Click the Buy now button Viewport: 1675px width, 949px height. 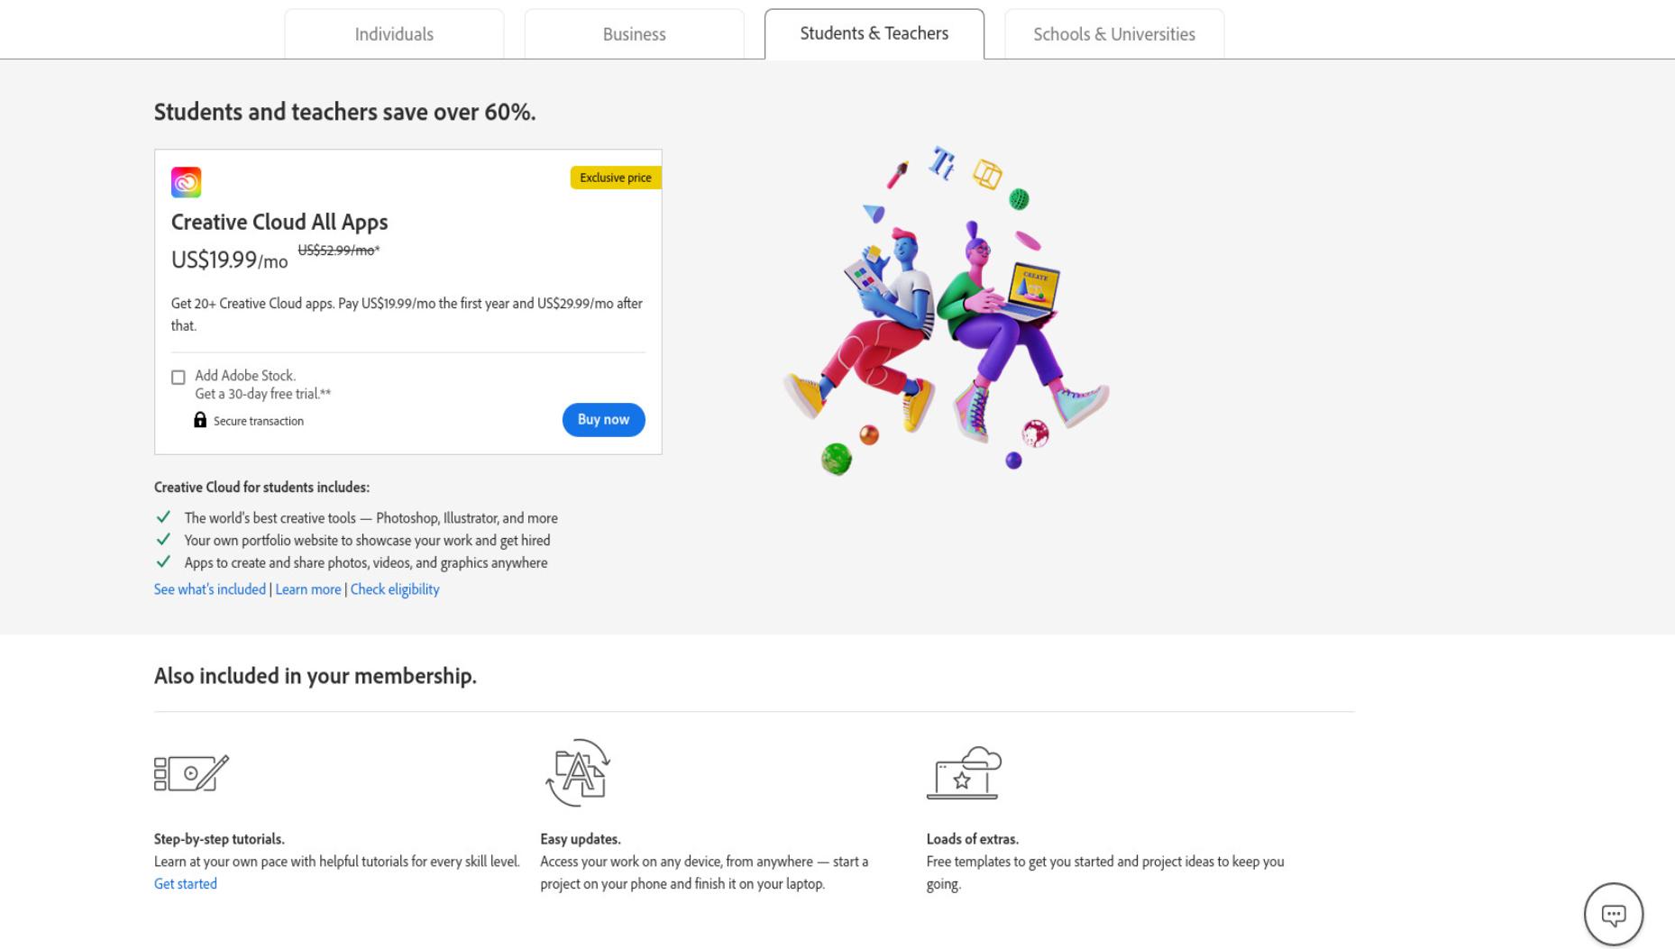tap(604, 420)
